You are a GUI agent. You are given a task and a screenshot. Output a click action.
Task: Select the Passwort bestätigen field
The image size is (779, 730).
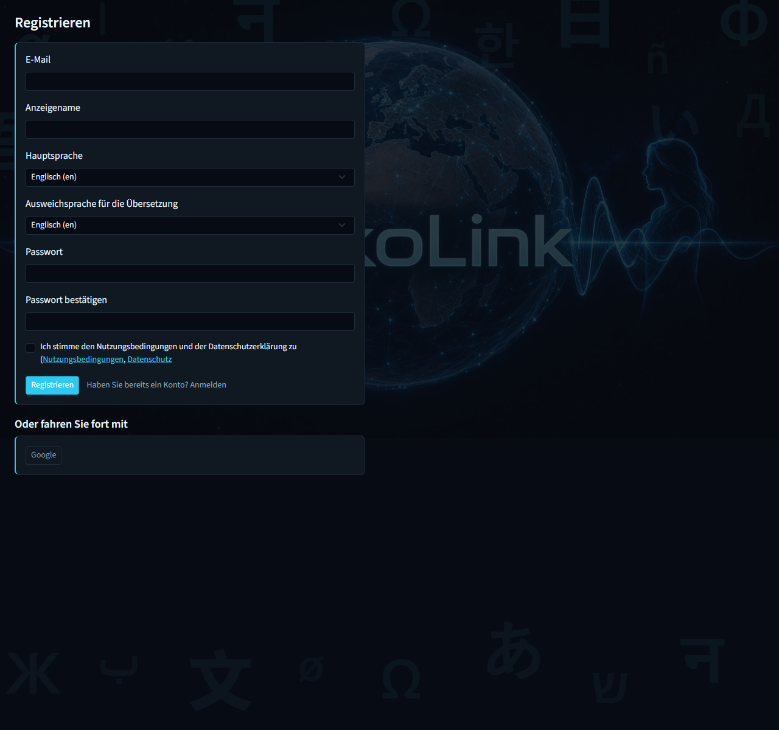pyautogui.click(x=190, y=321)
